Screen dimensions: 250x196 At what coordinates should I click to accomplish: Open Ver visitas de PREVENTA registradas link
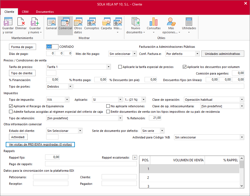point(40,144)
